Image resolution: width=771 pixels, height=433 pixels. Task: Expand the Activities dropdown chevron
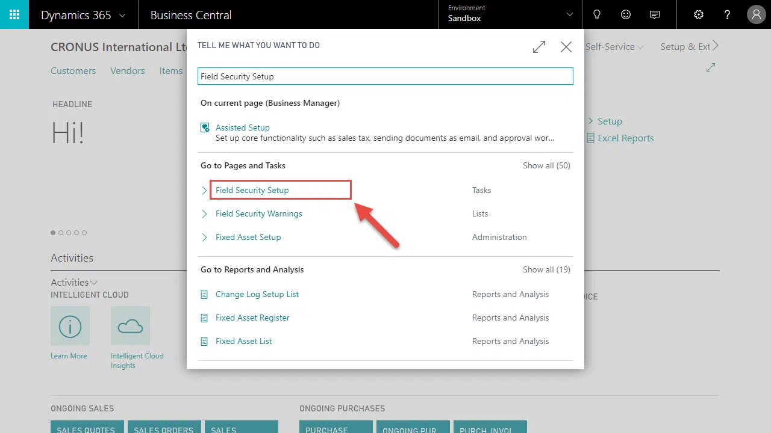pos(94,283)
